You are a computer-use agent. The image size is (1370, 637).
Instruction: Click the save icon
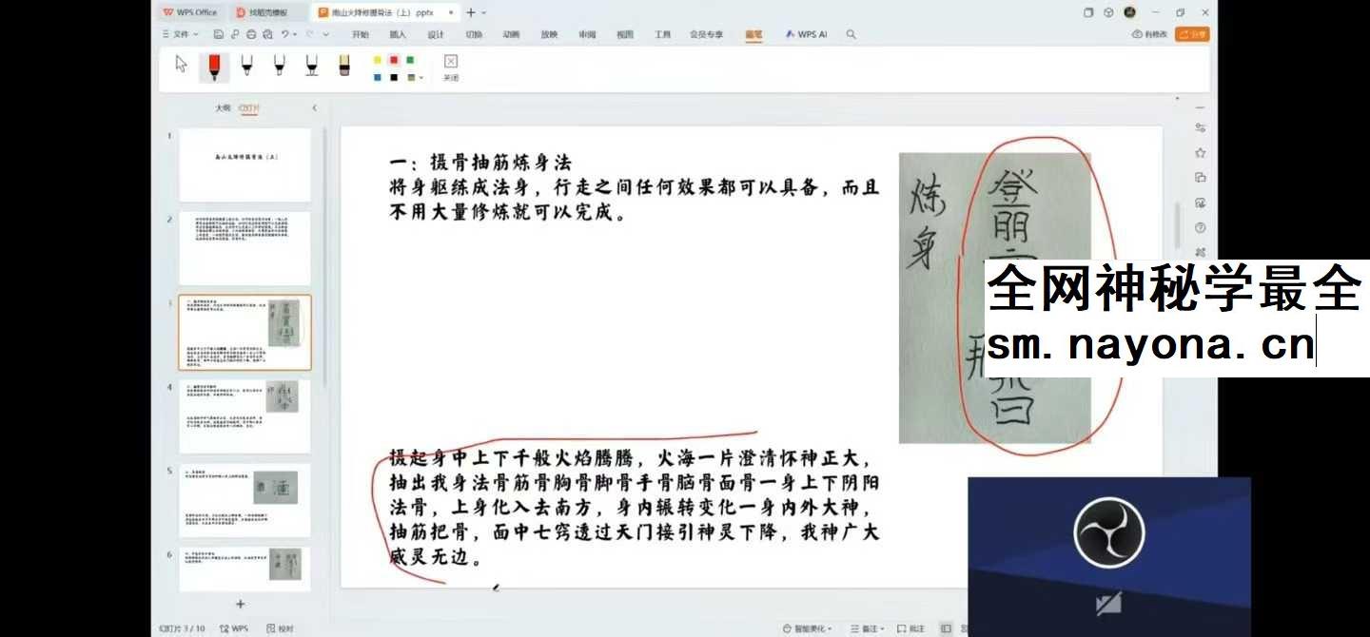(219, 34)
